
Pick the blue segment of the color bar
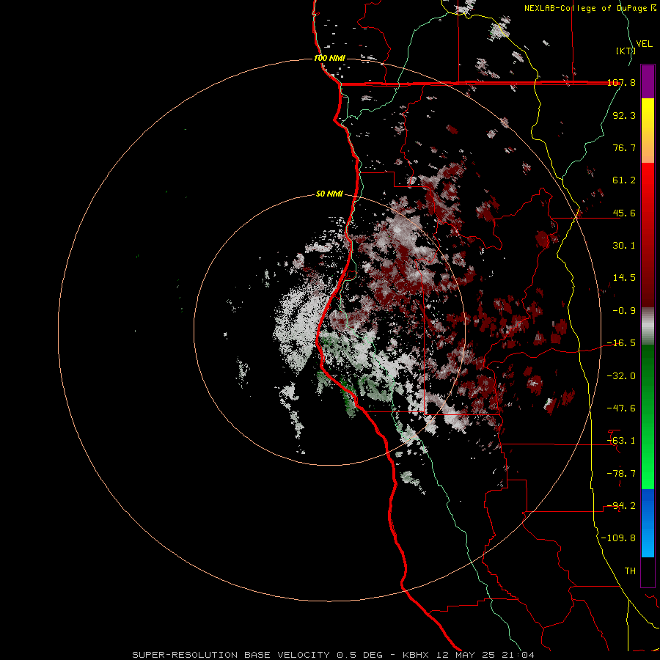[x=648, y=523]
